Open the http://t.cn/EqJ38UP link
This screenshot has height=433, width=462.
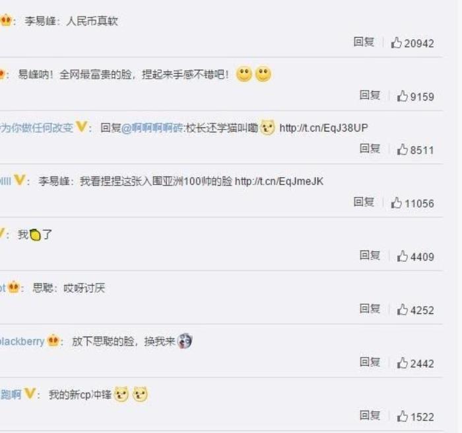(x=323, y=128)
